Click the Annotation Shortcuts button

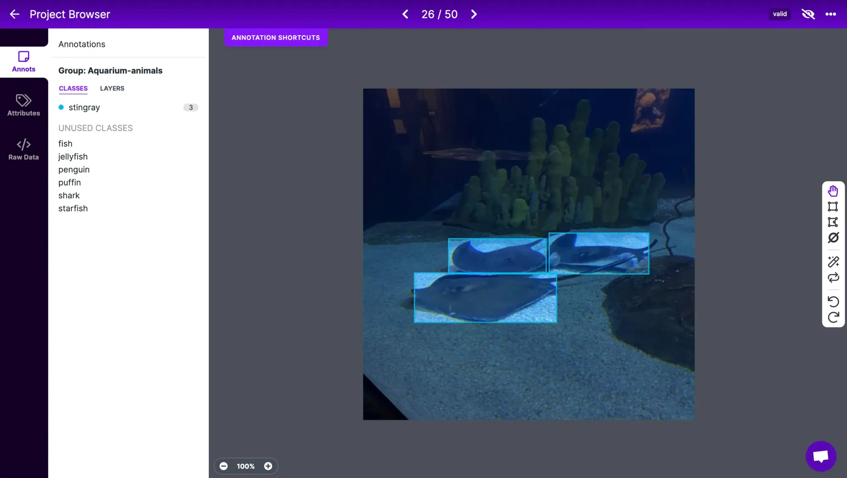[276, 38]
